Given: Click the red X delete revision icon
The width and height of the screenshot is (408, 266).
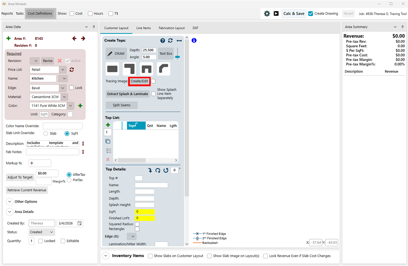Looking at the screenshot, I should pos(60,61).
